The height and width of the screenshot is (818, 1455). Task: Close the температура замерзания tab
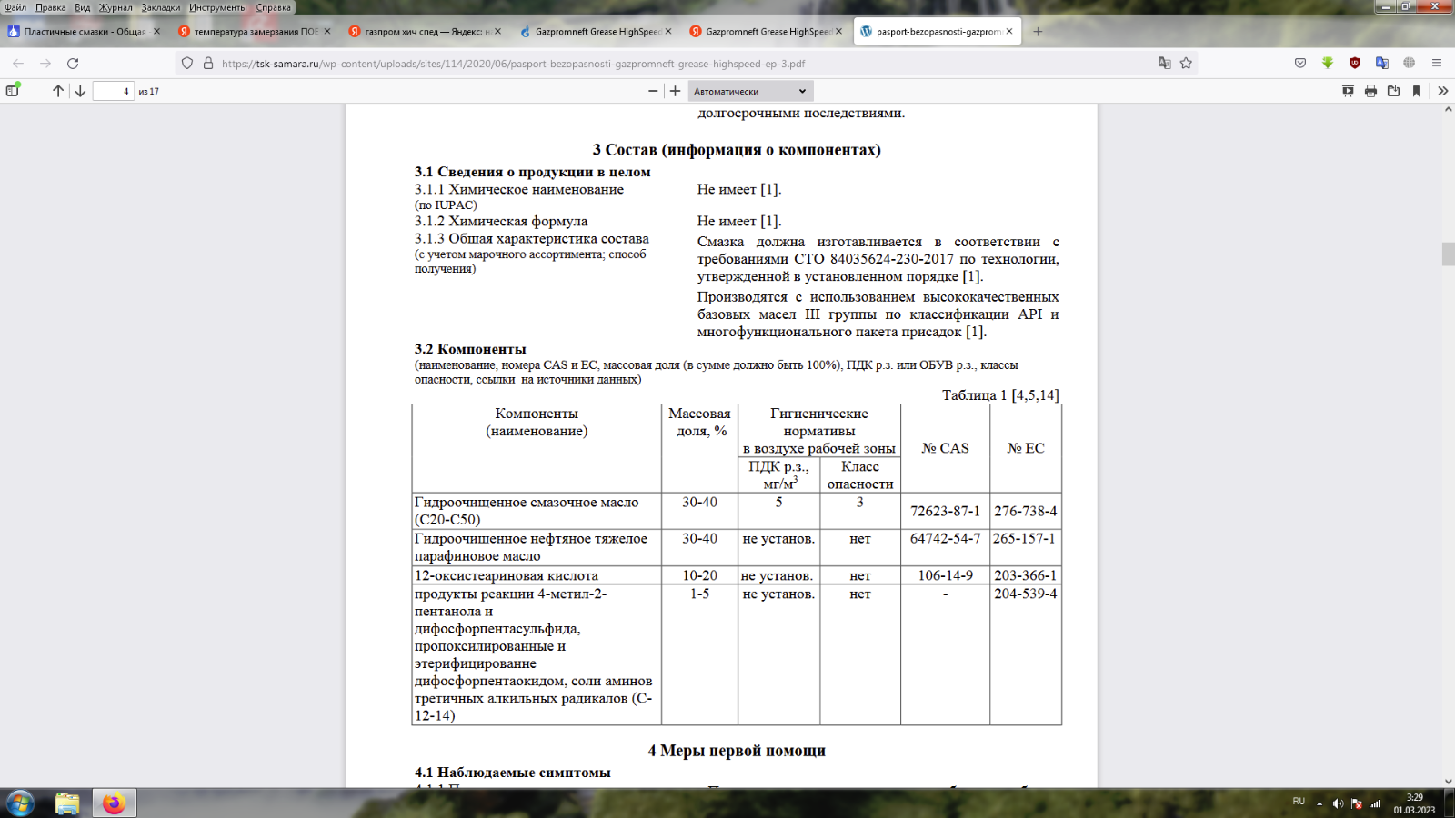coord(327,32)
